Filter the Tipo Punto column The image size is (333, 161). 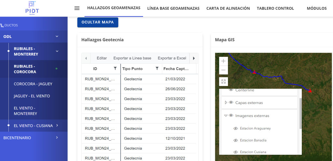157,68
